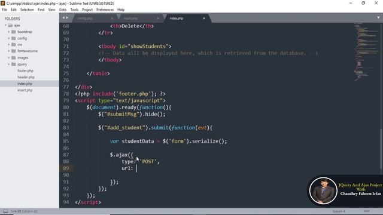Image resolution: width=383 pixels, height=215 pixels.
Task: Open the tab list dropdown arrow
Action: tap(378, 17)
